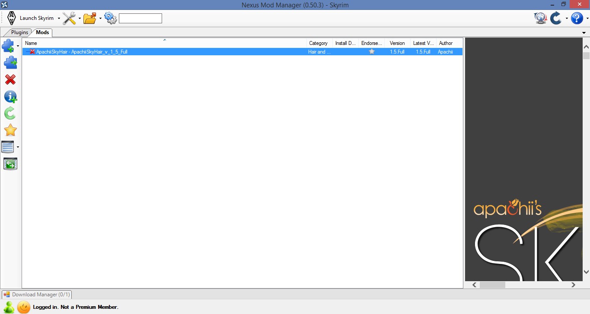
Task: Click the tools wrench and screwdriver icon
Action: click(x=69, y=18)
